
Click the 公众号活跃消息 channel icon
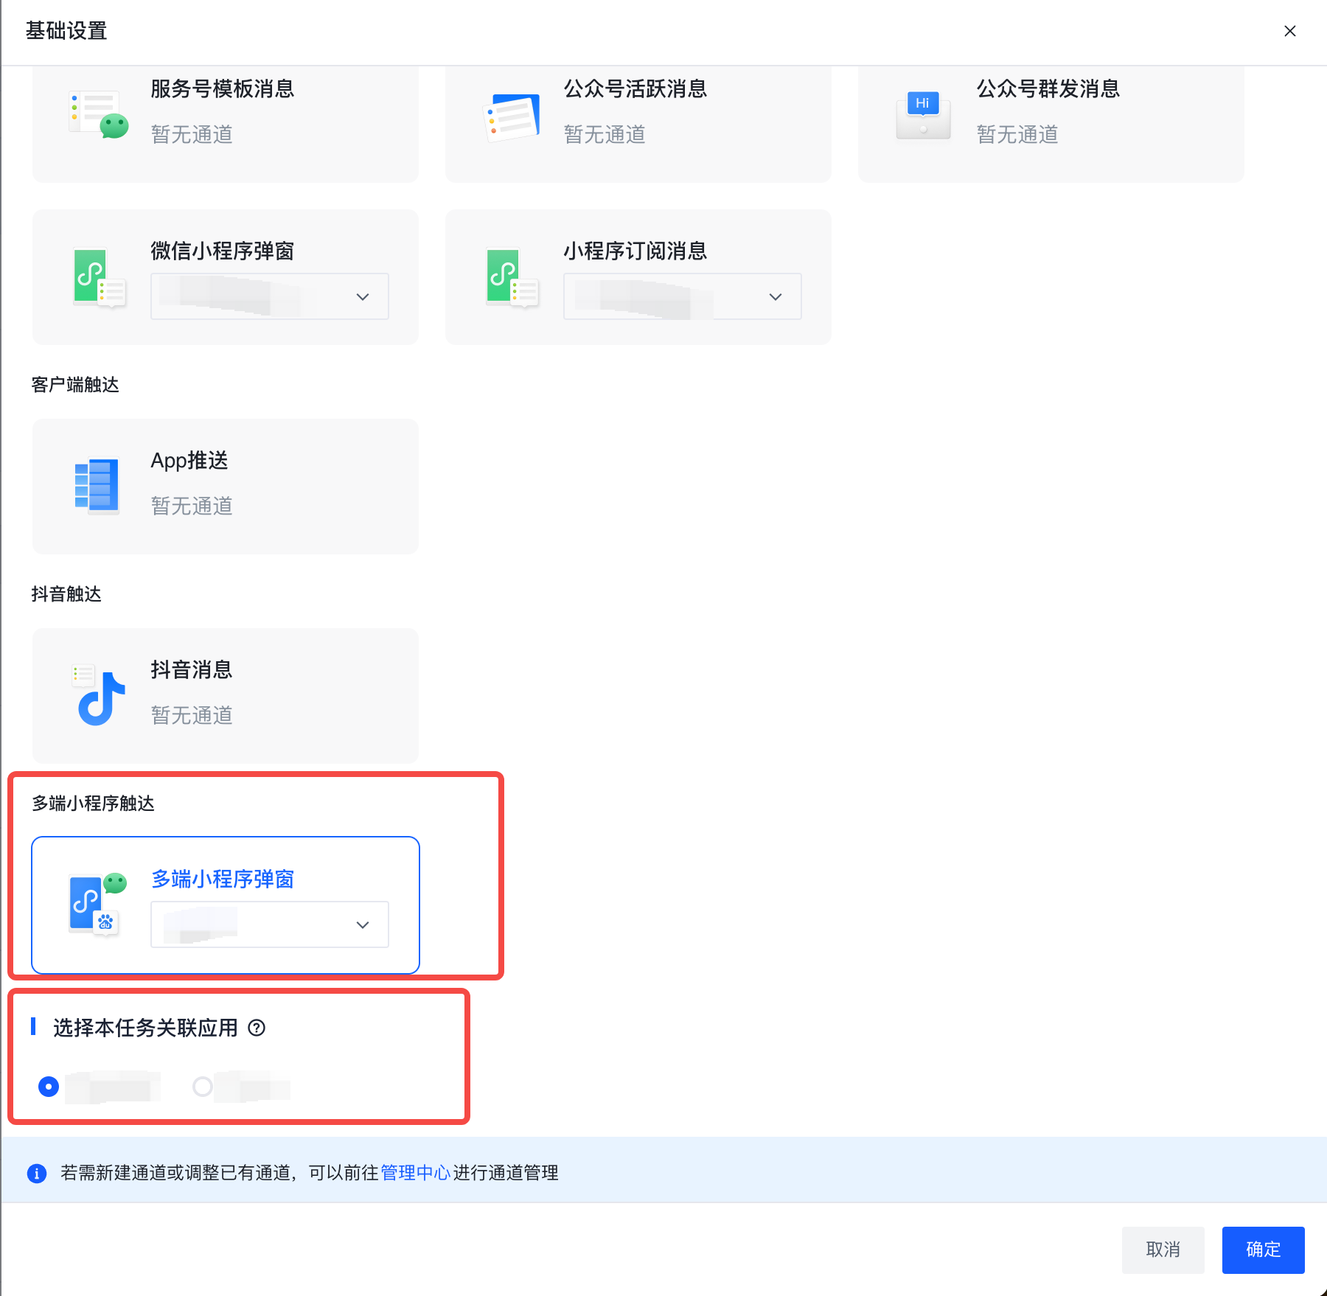[x=512, y=117]
